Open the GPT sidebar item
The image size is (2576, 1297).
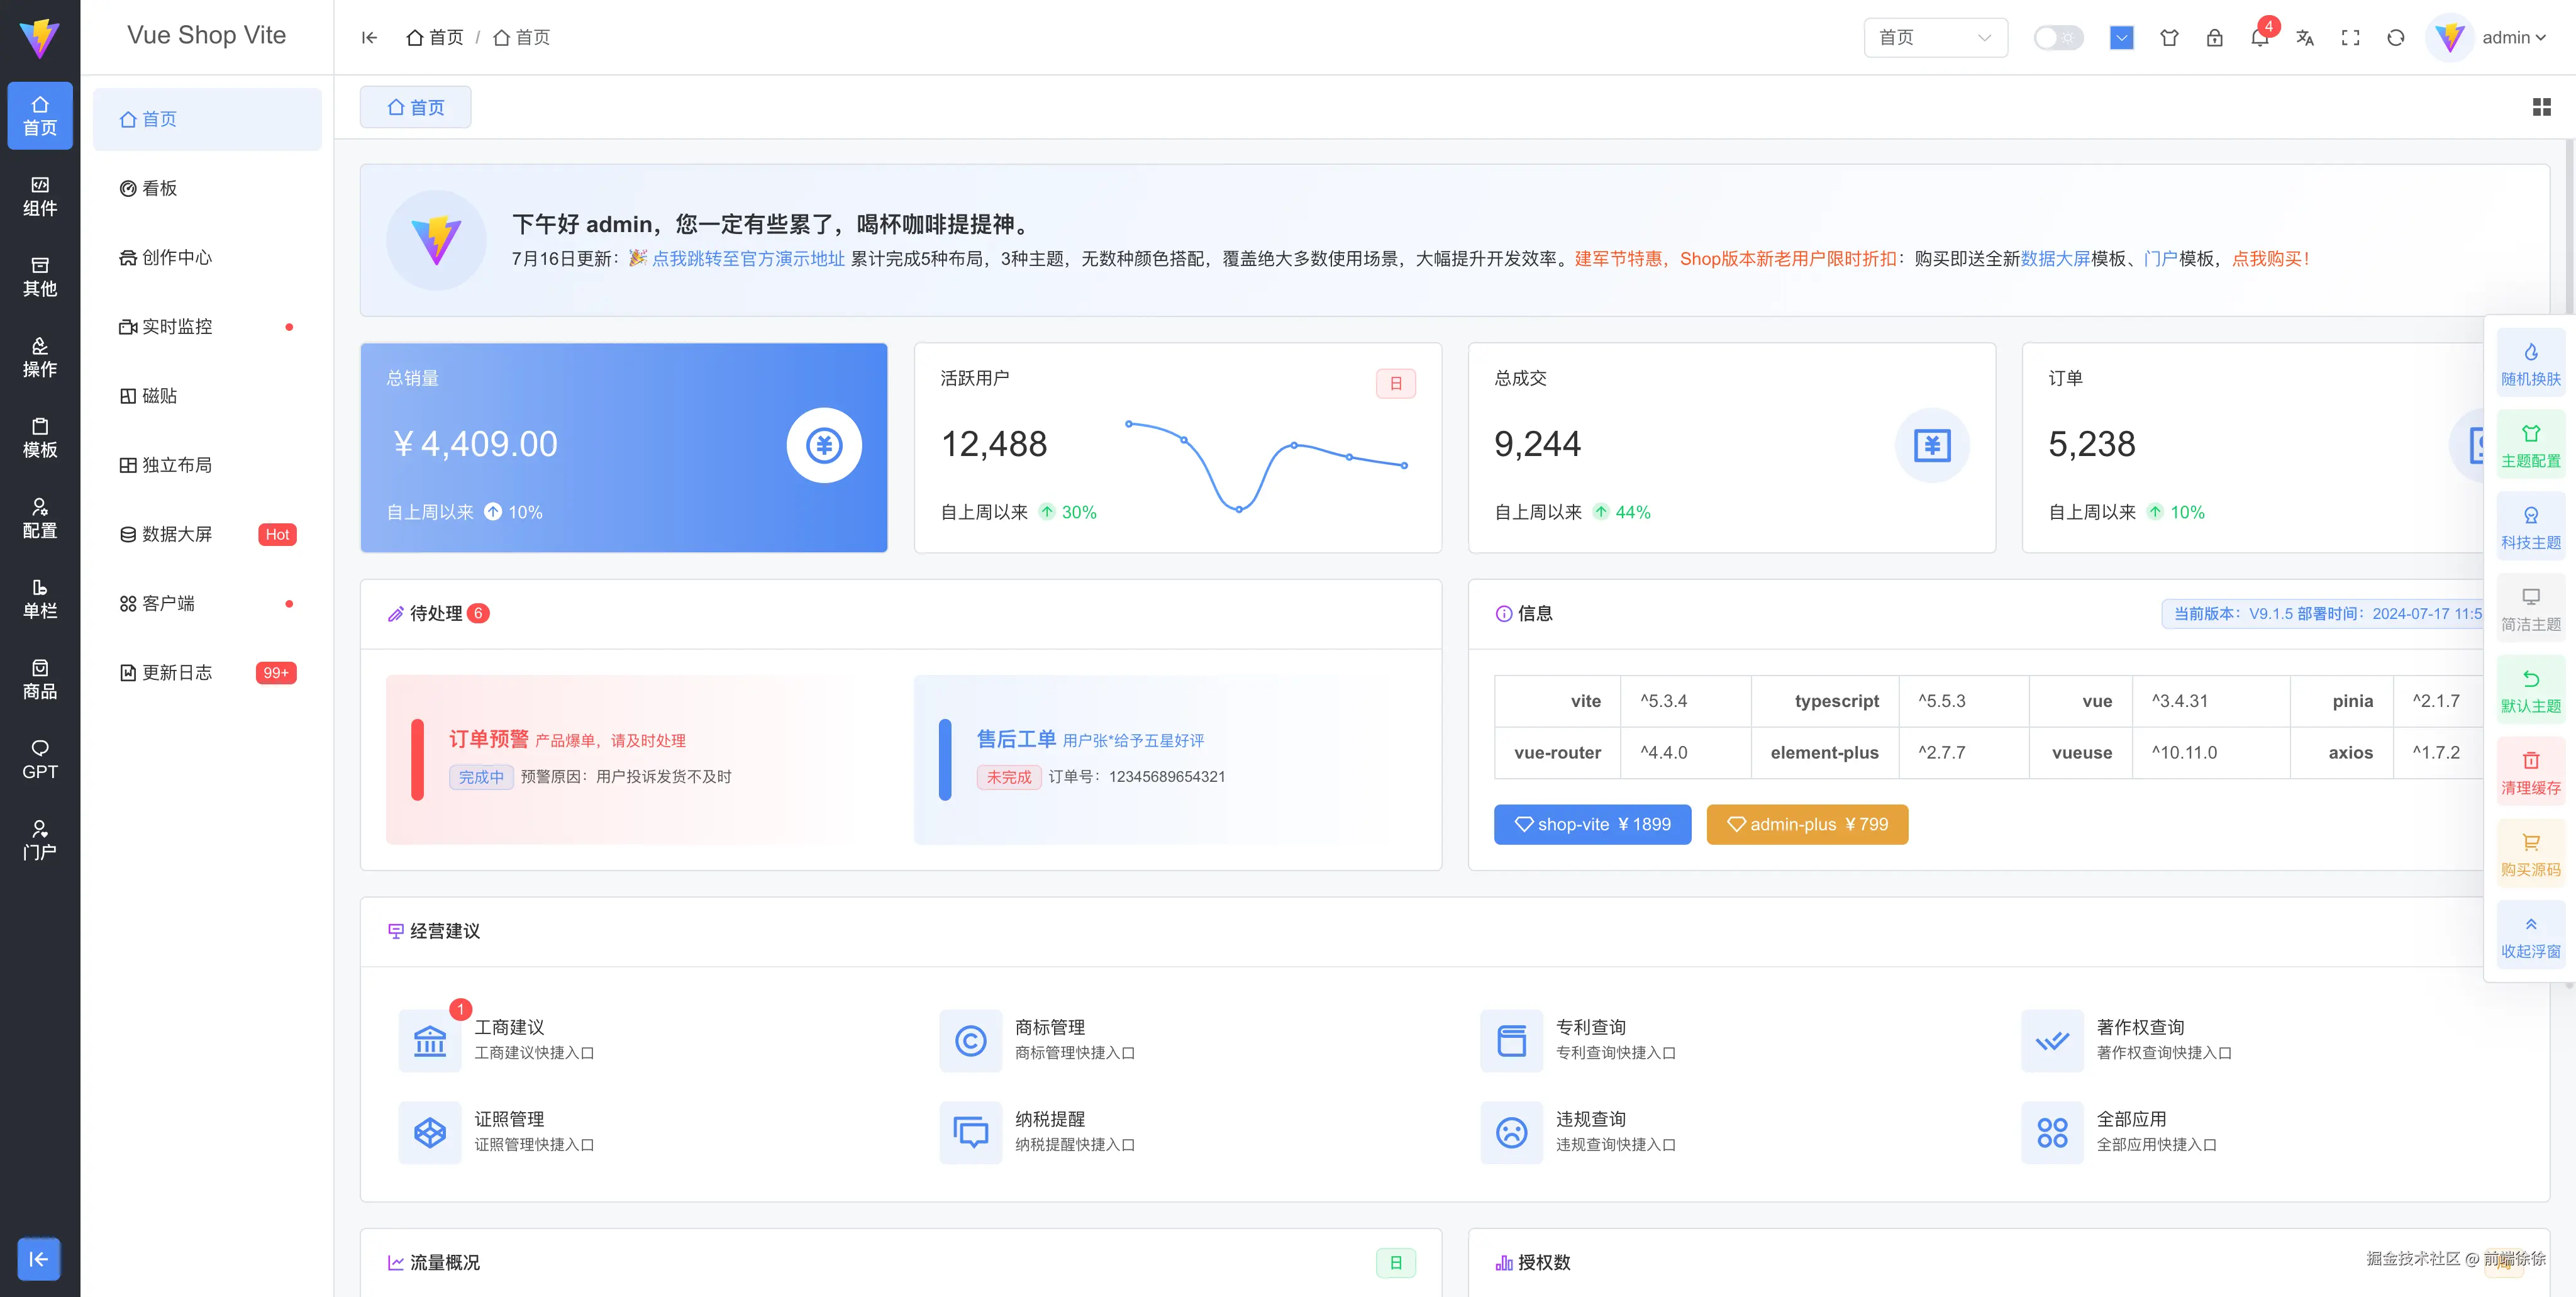[40, 759]
